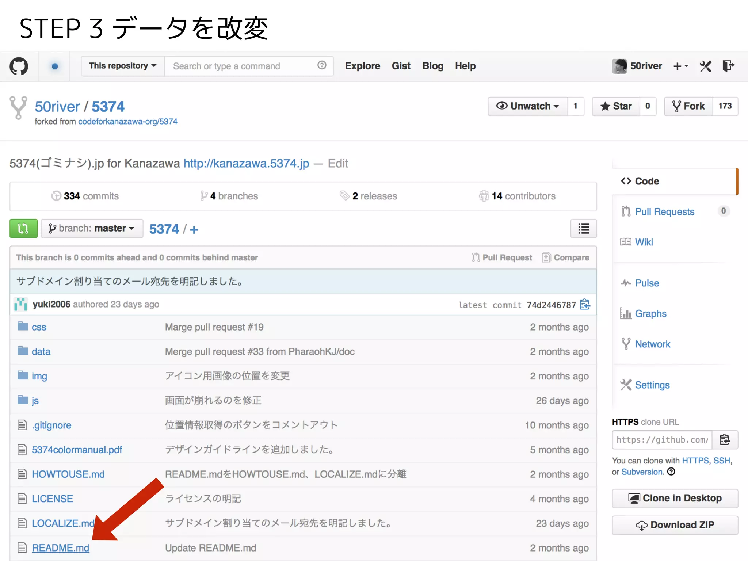Screen dimensions: 748x561
Task: Expand the Unwatch dropdown
Action: [x=528, y=106]
